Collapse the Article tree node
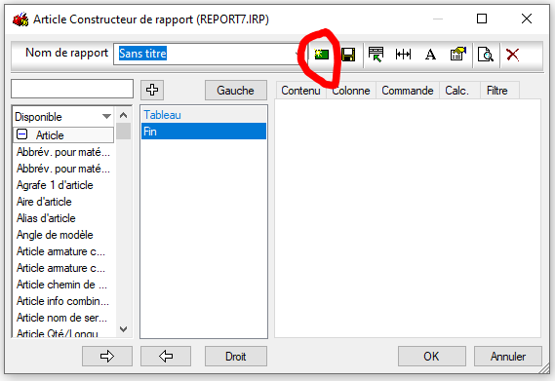 [21, 134]
